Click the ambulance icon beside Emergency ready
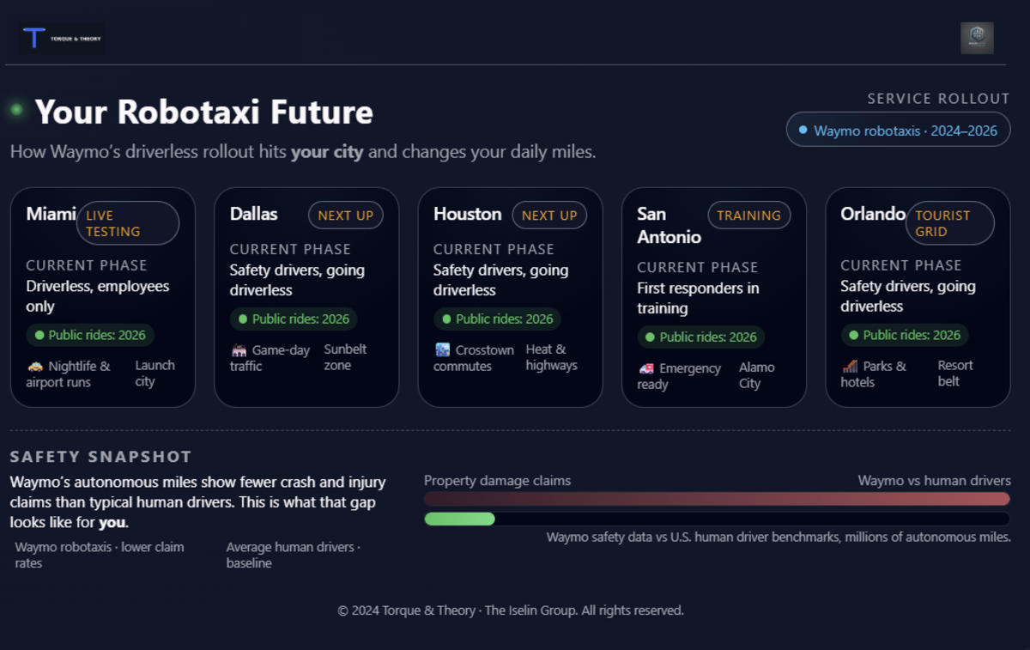Image resolution: width=1030 pixels, height=650 pixels. 646,368
